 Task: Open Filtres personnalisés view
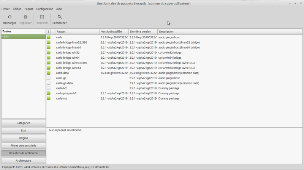pos(24,146)
